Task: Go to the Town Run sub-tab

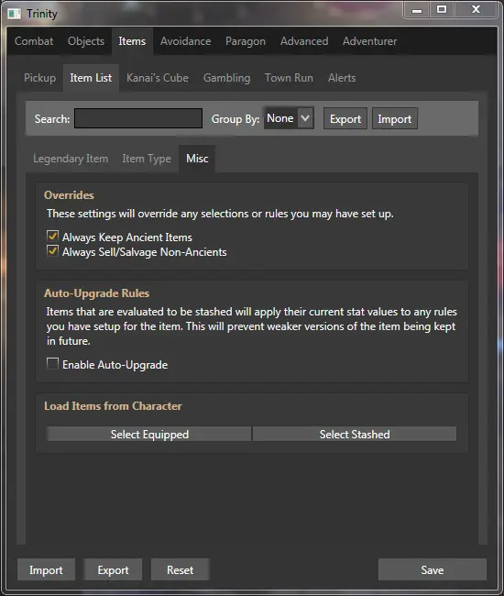Action: (x=289, y=78)
